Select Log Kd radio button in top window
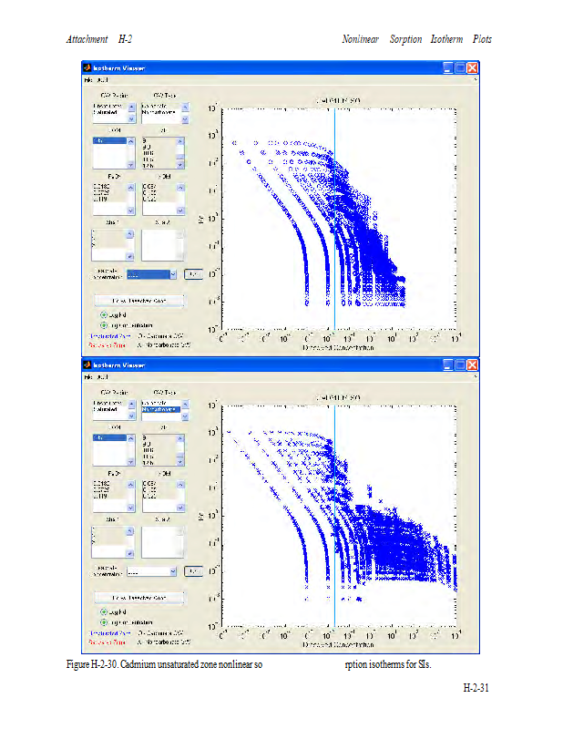This screenshot has width=563, height=729. pyautogui.click(x=104, y=314)
